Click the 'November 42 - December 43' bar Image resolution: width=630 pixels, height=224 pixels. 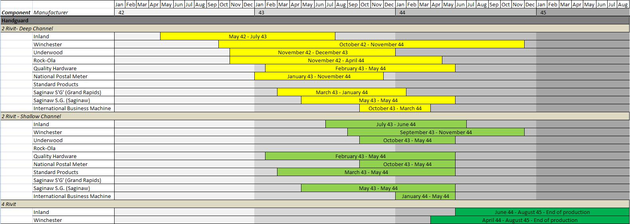pyautogui.click(x=313, y=52)
